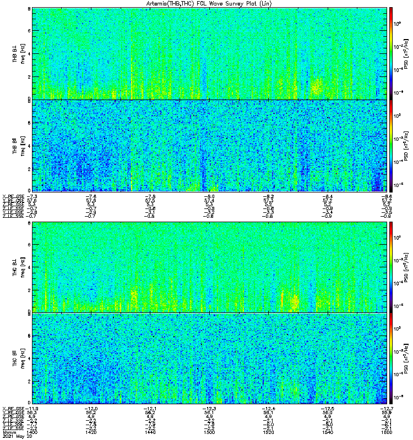The image size is (413, 440).
Task: Click the color bar of the THC B⊥ panel
Action: point(390,267)
